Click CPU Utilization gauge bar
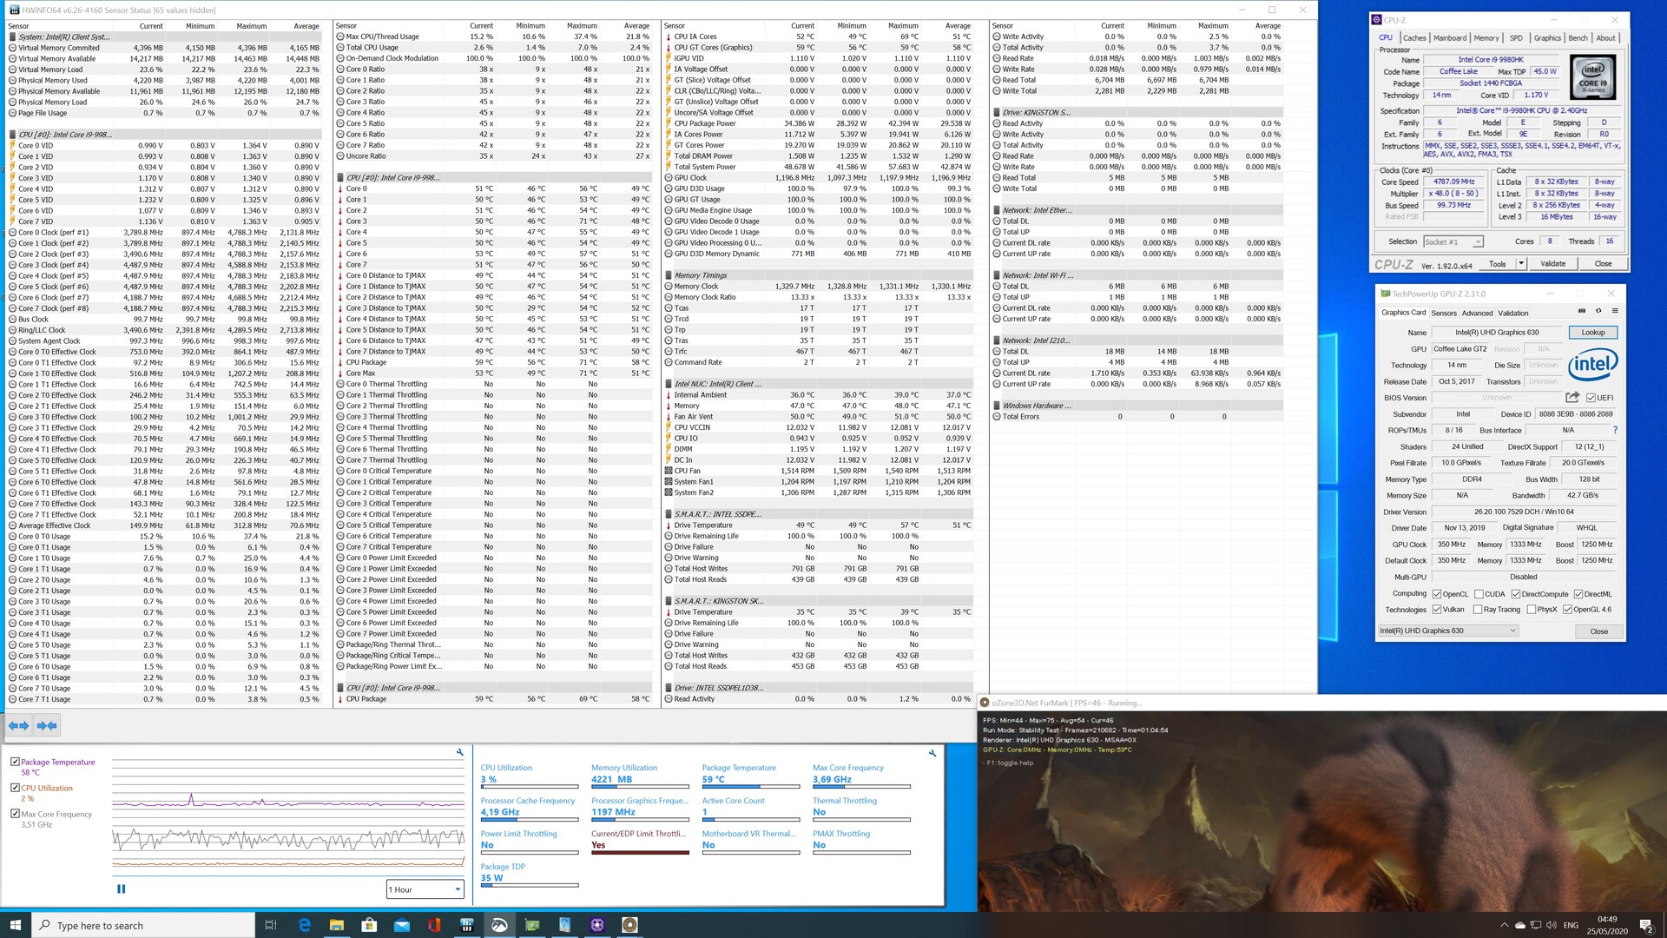This screenshot has height=938, width=1667. pyautogui.click(x=529, y=787)
